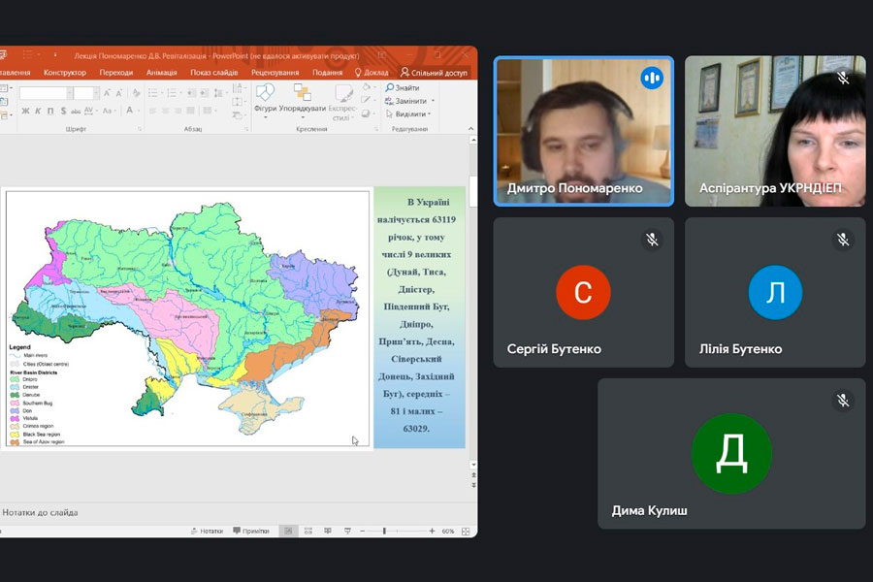Click the zoom slider in status bar
This screenshot has width=873, height=582.
(384, 532)
